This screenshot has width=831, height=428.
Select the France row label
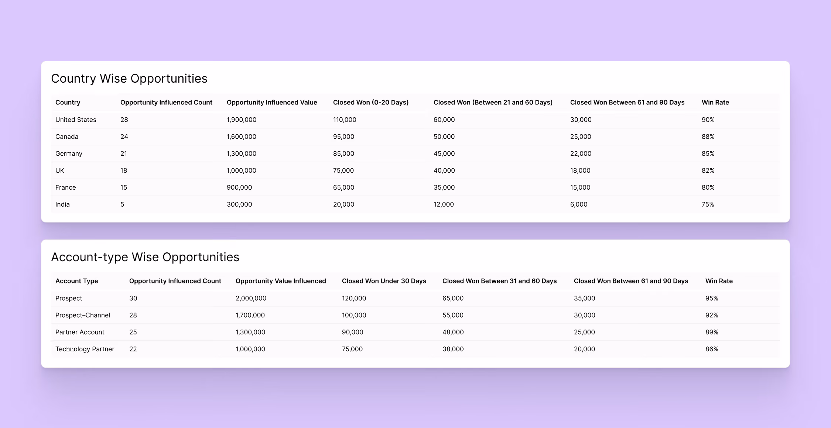click(66, 188)
